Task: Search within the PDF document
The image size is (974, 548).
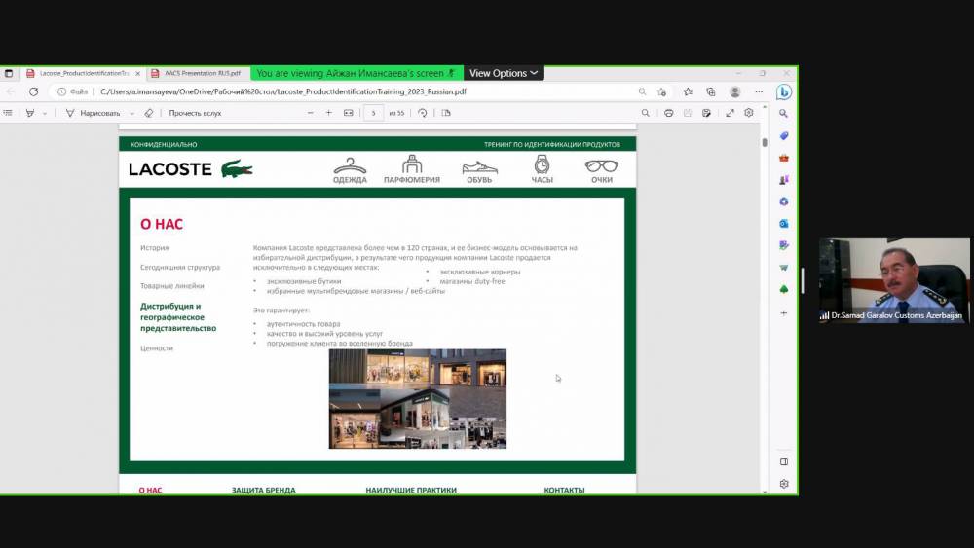Action: click(x=646, y=113)
